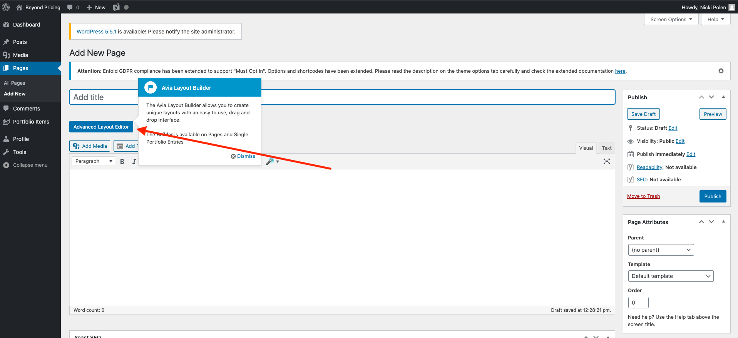Expand the Screen Options panel
This screenshot has width=738, height=338.
671,19
